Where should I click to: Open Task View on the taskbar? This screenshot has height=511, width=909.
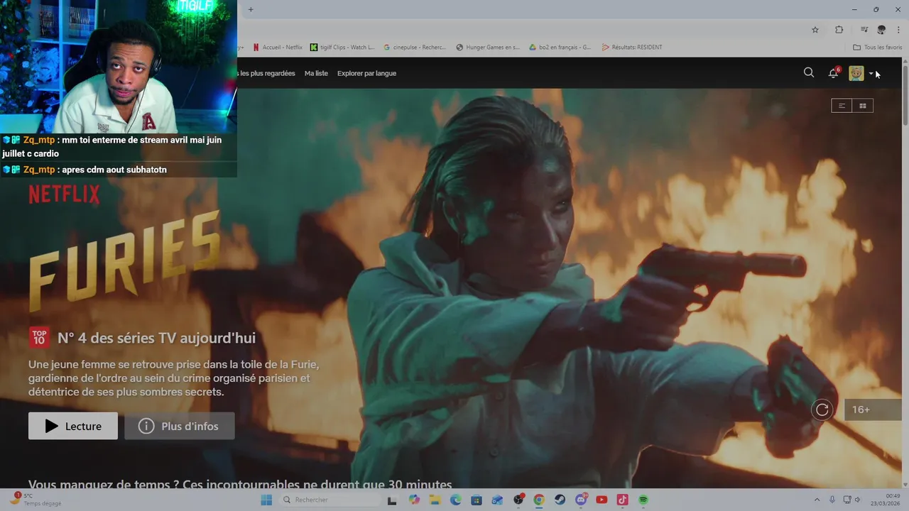click(x=392, y=500)
